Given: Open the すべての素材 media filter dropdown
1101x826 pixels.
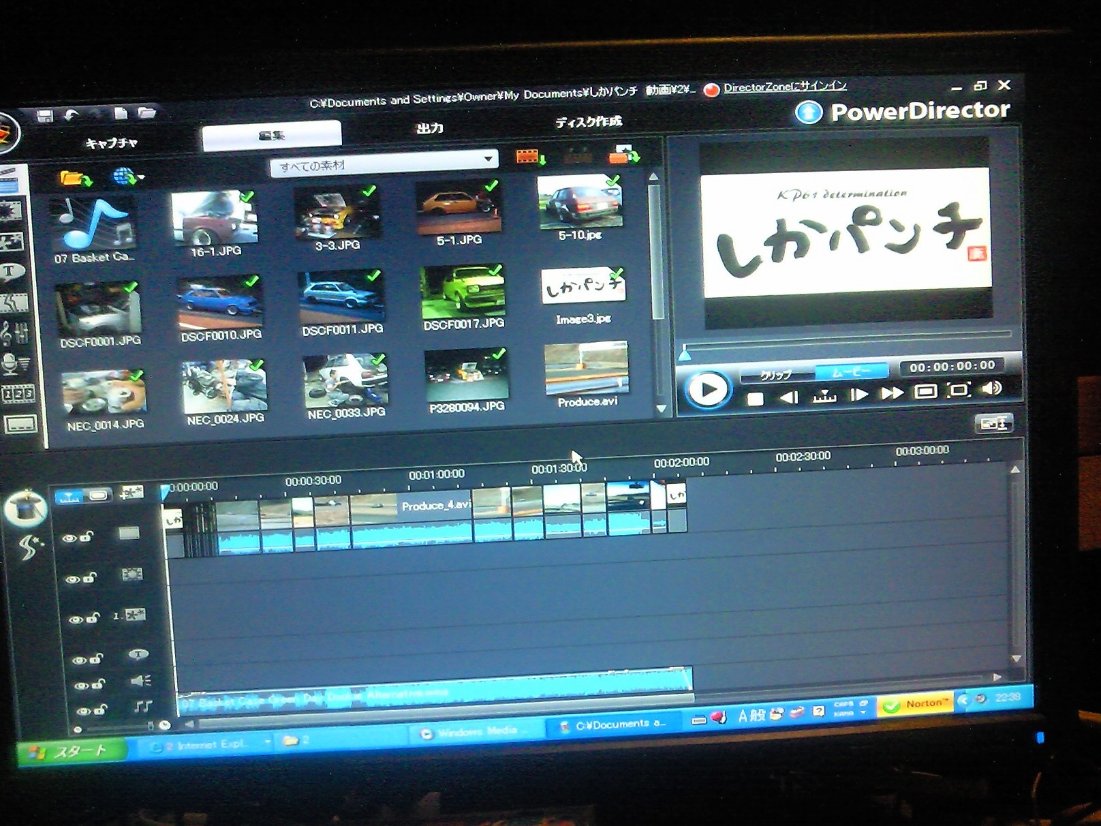Looking at the screenshot, I should (x=384, y=164).
